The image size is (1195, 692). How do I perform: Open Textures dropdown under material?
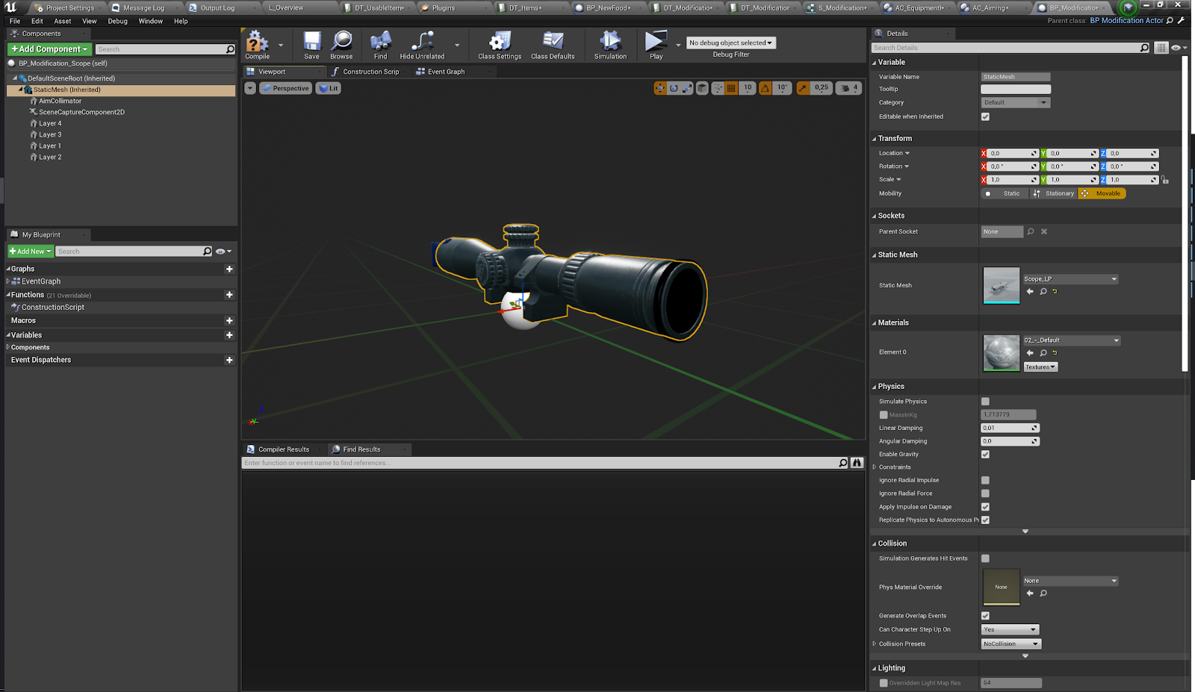pos(1040,367)
